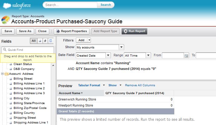Click Remove All Columns link
The height and width of the screenshot is (125, 216).
[140, 85]
